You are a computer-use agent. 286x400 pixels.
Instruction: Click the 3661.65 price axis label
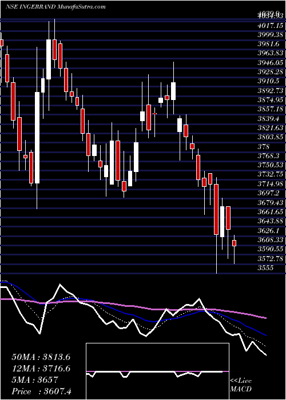(271, 211)
